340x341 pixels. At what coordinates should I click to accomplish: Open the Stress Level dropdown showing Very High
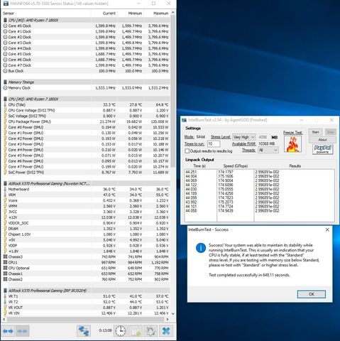pos(244,137)
